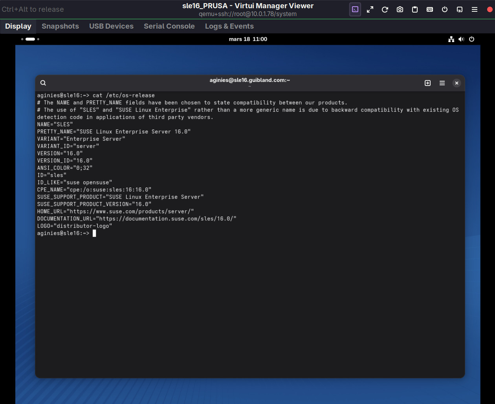Open the guest network status menu

point(451,39)
